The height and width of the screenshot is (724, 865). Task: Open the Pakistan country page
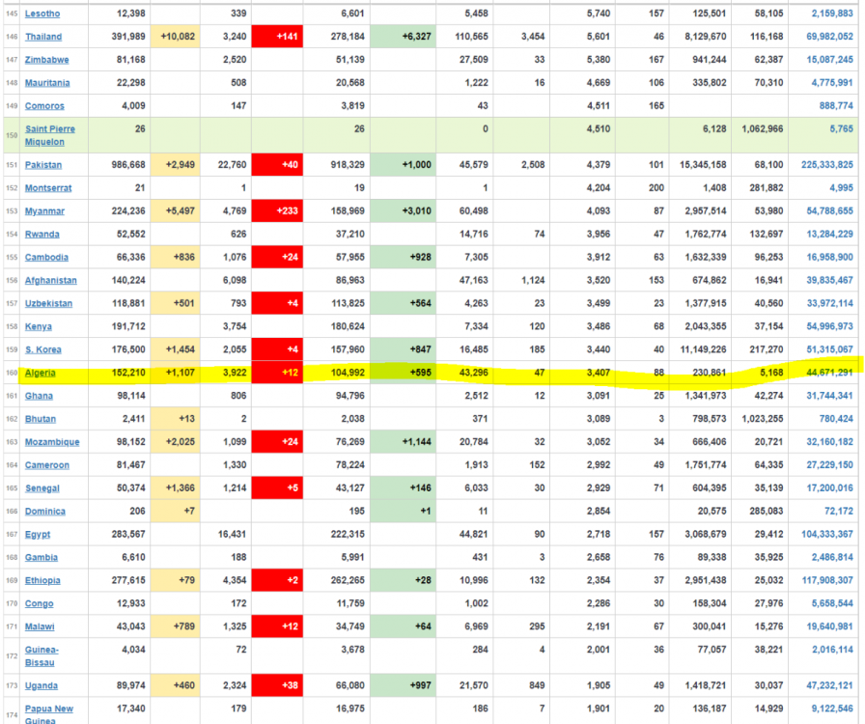pos(43,165)
